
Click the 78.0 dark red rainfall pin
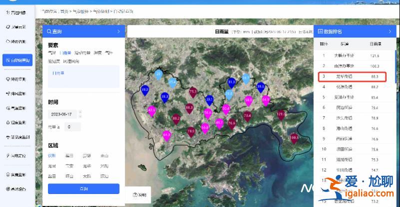pyautogui.click(x=191, y=131)
